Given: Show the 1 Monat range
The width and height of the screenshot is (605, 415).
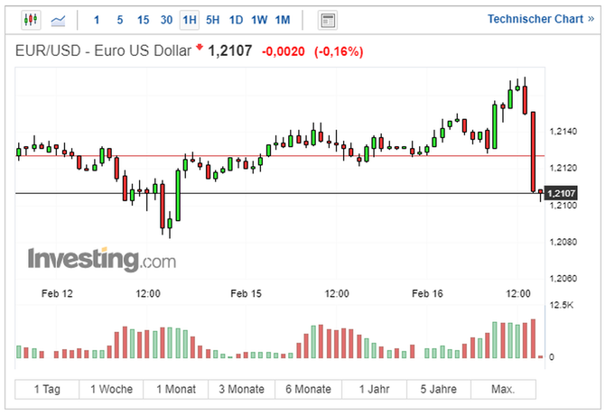Looking at the screenshot, I should tap(176, 389).
